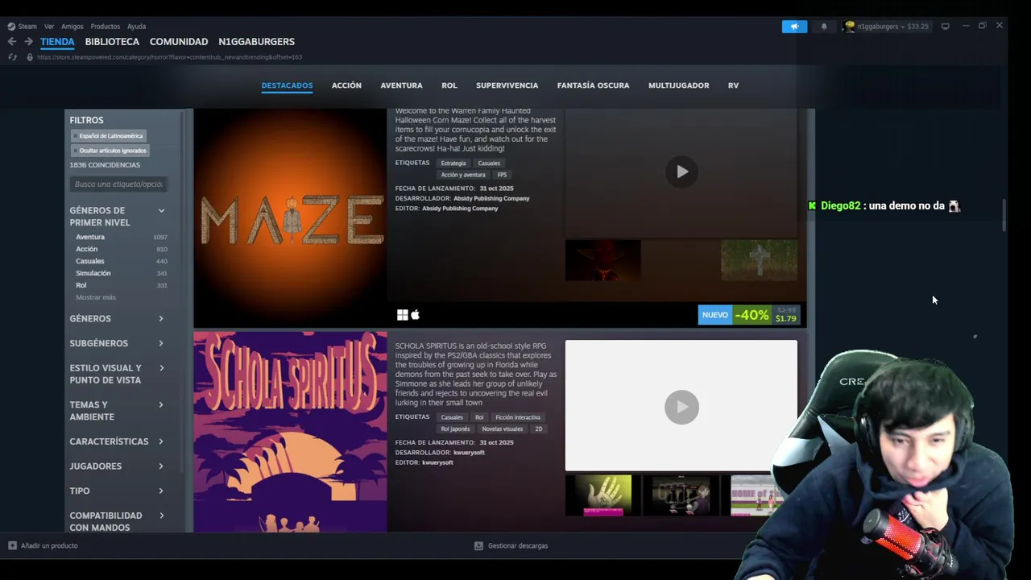Select the MULTIJUGADOR category tab
Viewport: 1031px width, 580px height.
tap(679, 85)
